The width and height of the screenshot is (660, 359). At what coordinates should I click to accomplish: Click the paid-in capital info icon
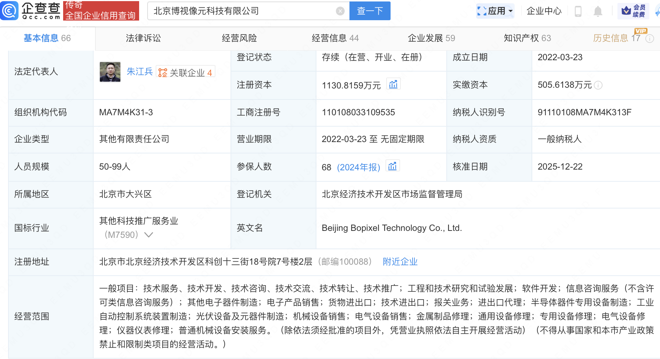point(598,85)
